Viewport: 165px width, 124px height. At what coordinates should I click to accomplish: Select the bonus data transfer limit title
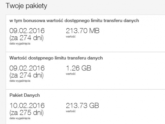click(74, 21)
